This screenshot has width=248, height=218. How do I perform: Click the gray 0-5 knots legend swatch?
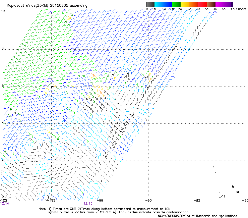[150, 4]
